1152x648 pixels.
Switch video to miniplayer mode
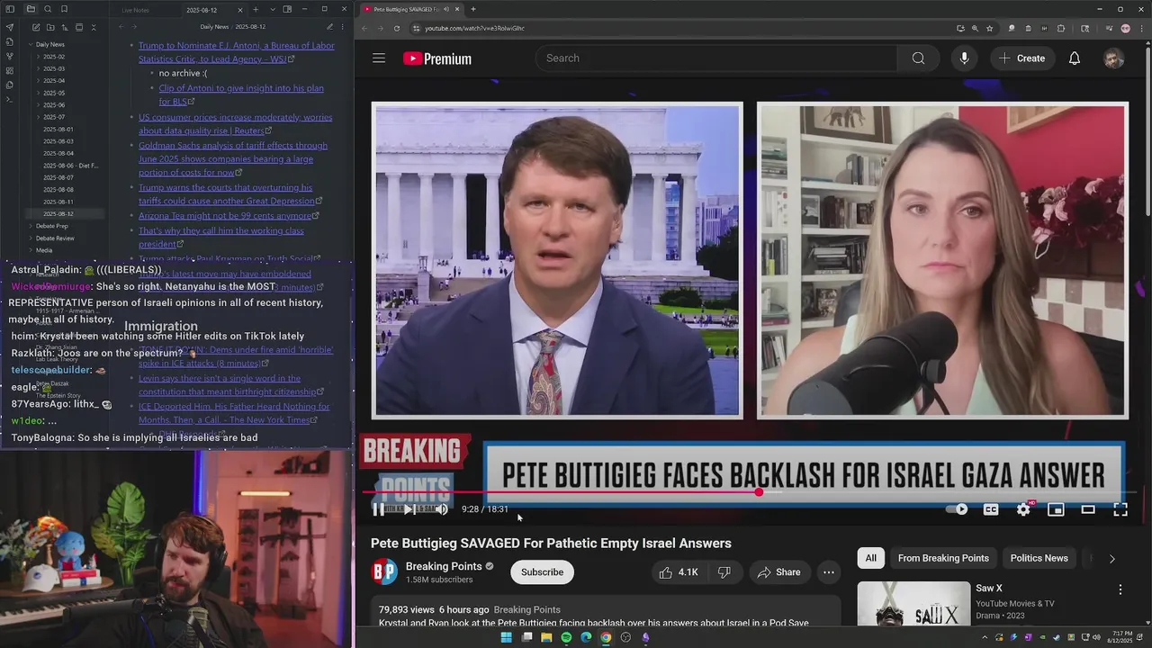(x=1056, y=509)
